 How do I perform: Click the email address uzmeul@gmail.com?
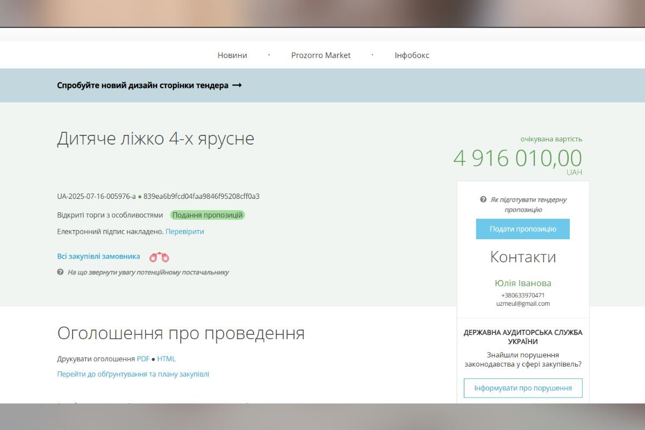pyautogui.click(x=524, y=303)
